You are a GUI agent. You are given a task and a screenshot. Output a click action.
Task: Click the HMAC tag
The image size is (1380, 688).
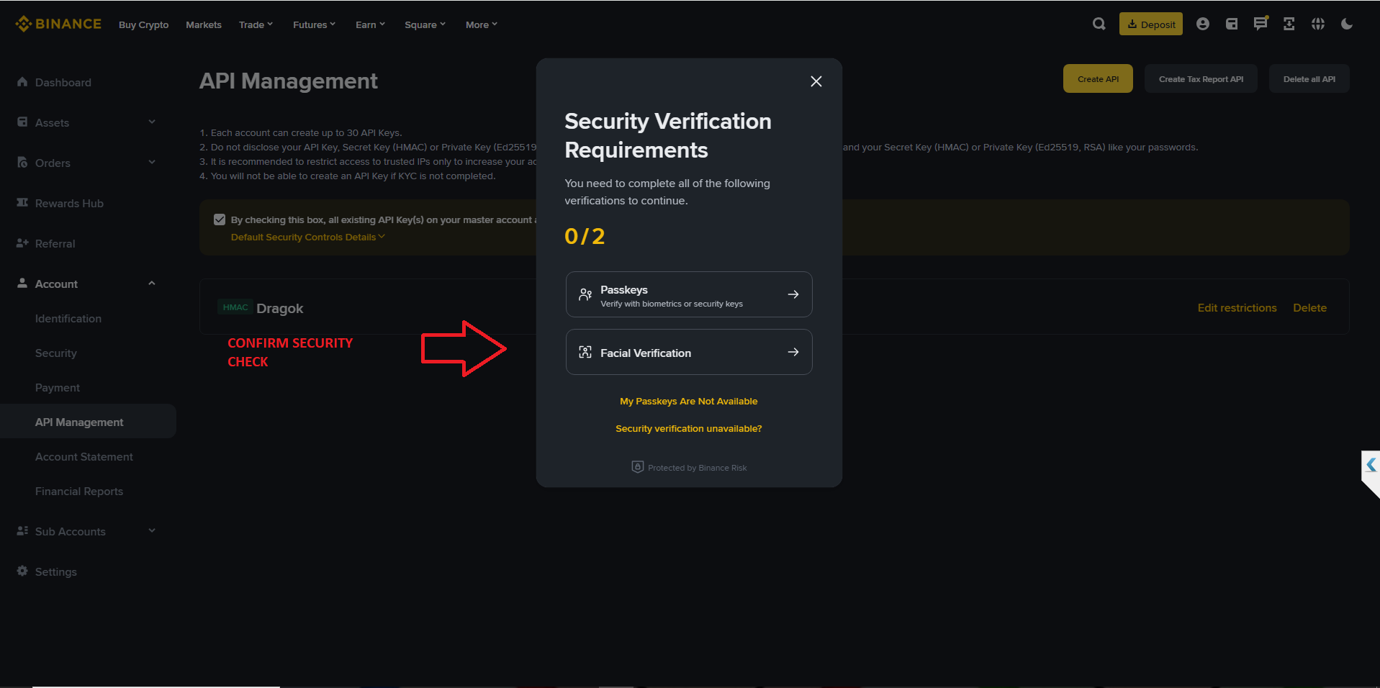pyautogui.click(x=235, y=307)
